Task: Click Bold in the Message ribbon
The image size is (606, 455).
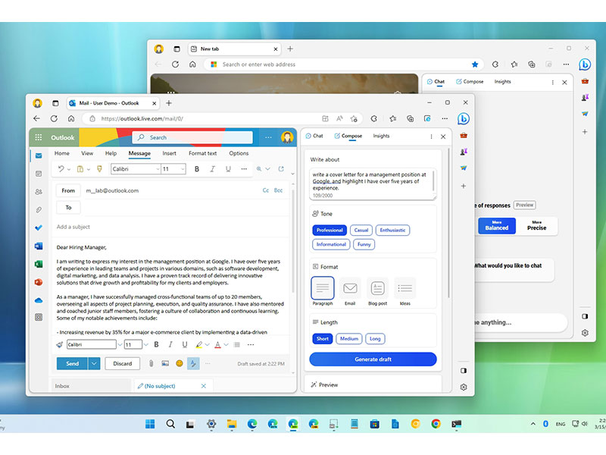Action: (197, 169)
